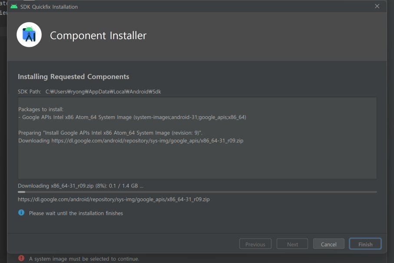Click the download progress bar

coord(197,192)
